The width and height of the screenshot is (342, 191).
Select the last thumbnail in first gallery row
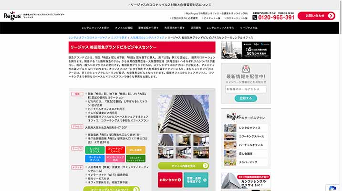point(201,140)
